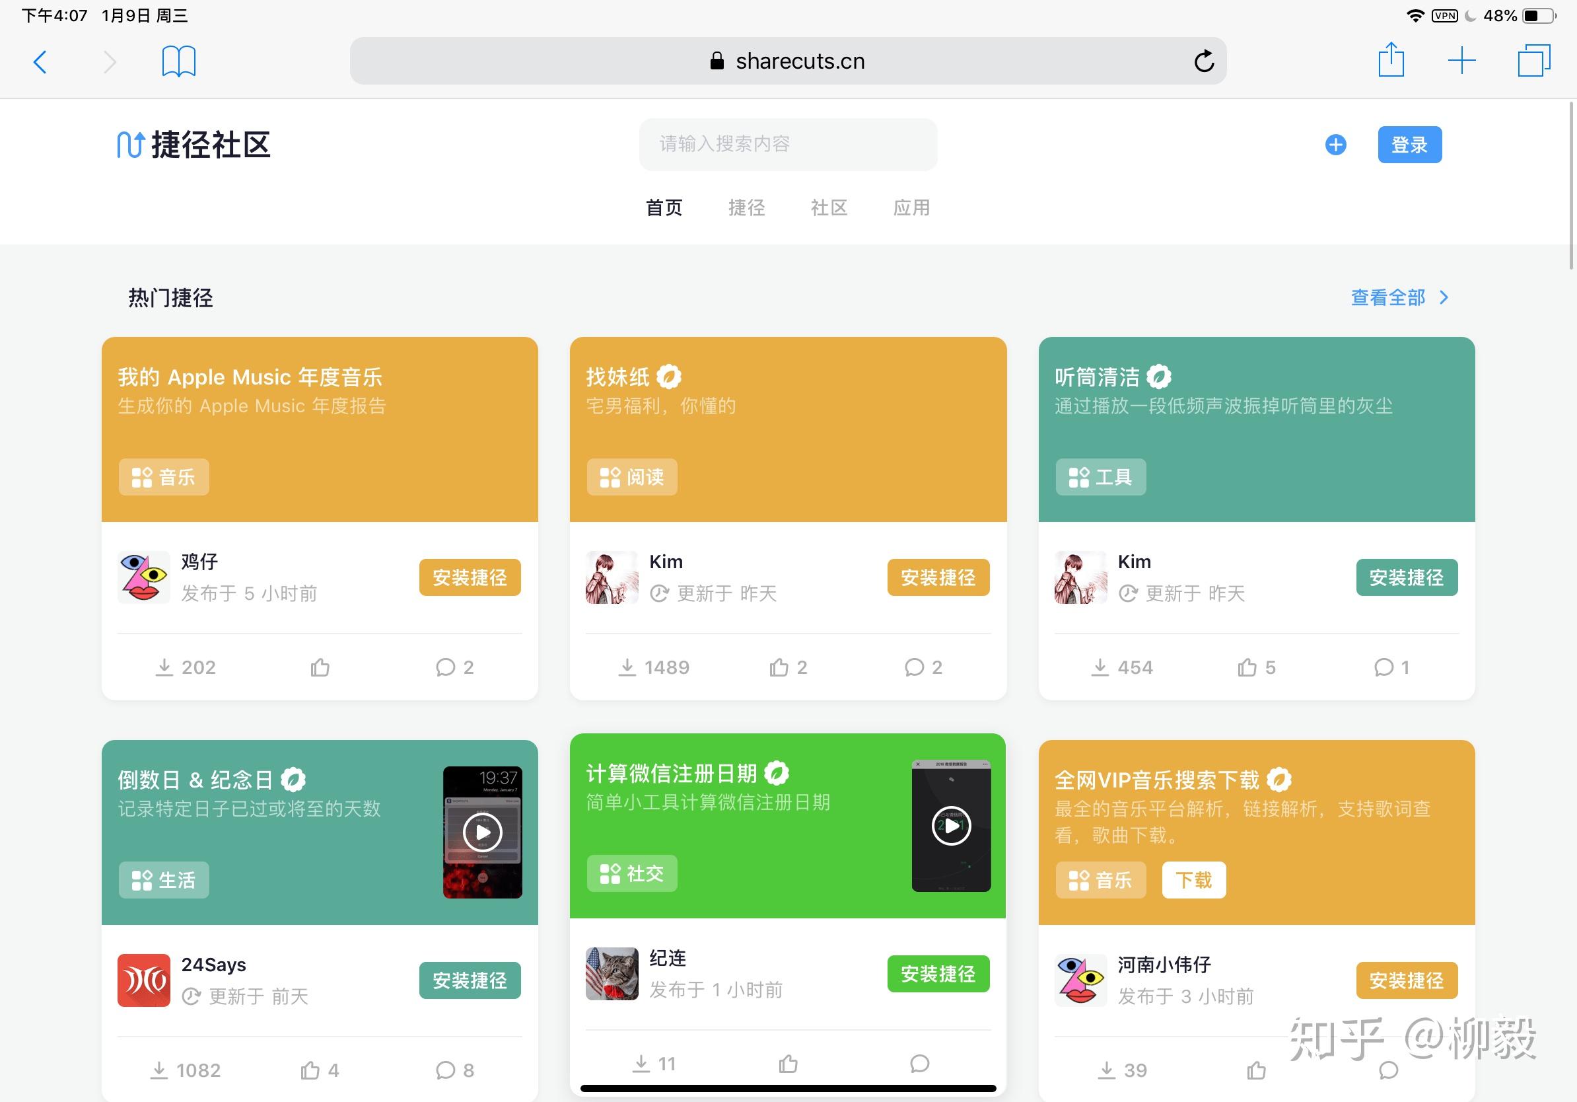Viewport: 1577px width, 1102px height.
Task: Reload the sharecuts.cn page
Action: click(x=1203, y=62)
